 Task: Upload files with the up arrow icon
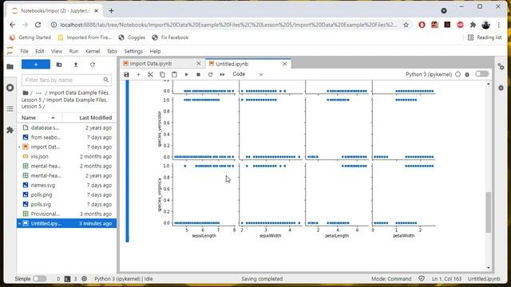click(x=76, y=65)
